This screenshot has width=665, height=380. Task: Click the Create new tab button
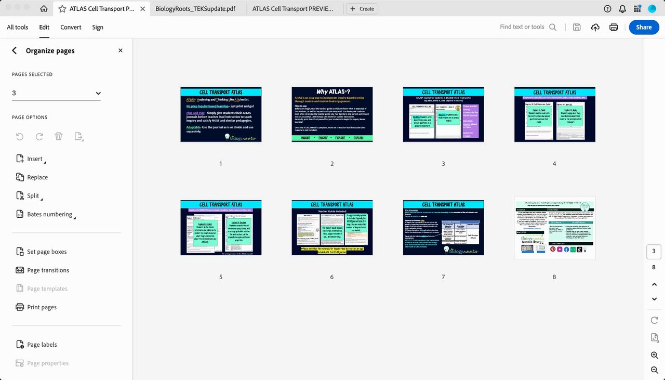(x=362, y=9)
